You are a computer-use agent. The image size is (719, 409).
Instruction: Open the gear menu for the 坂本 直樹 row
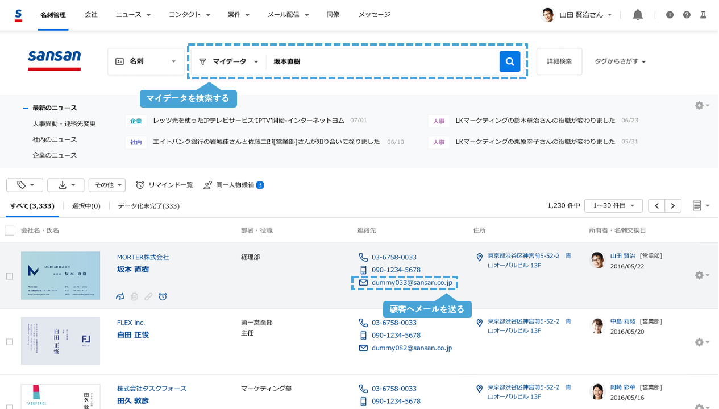[x=702, y=275]
